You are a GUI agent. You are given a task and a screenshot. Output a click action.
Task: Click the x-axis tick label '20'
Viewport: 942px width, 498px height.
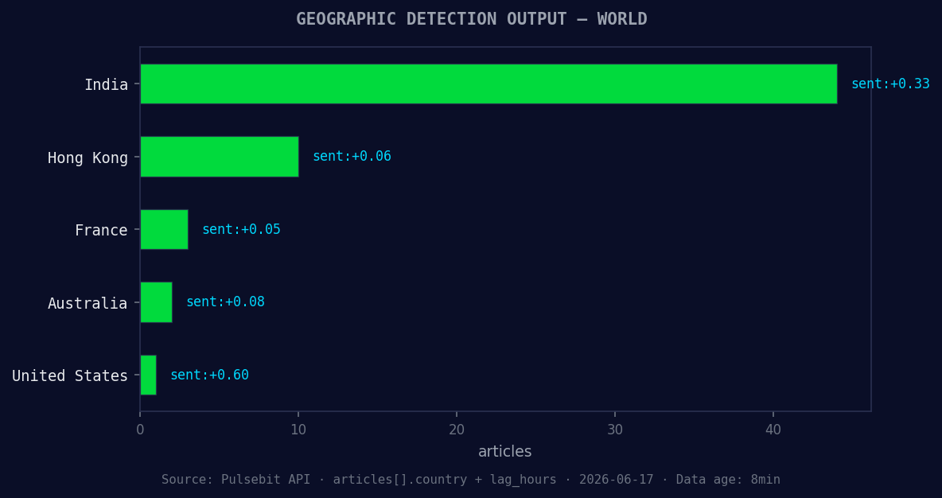tap(457, 430)
